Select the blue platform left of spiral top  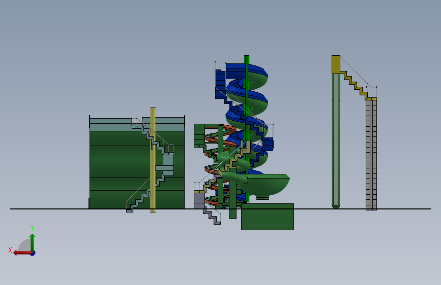click(220, 84)
